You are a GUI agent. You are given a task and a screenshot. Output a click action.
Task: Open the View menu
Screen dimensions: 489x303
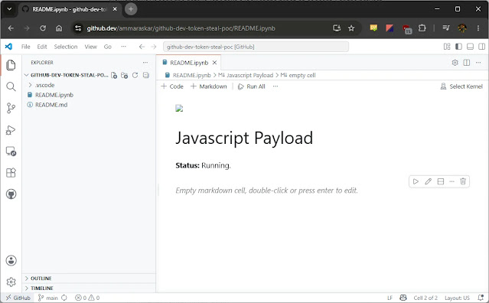(x=91, y=47)
